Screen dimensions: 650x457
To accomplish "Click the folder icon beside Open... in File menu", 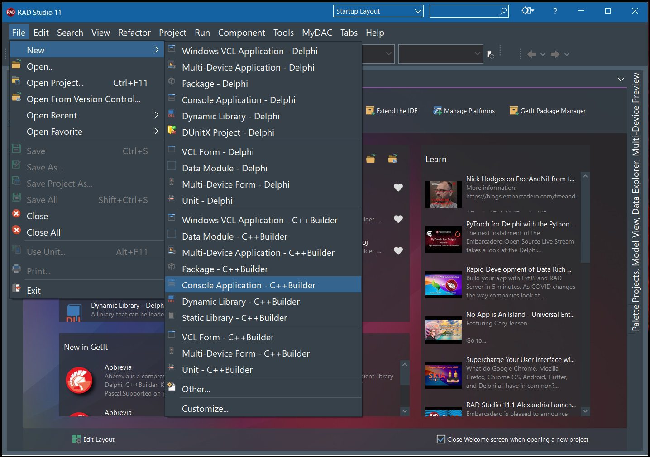I will (x=16, y=65).
